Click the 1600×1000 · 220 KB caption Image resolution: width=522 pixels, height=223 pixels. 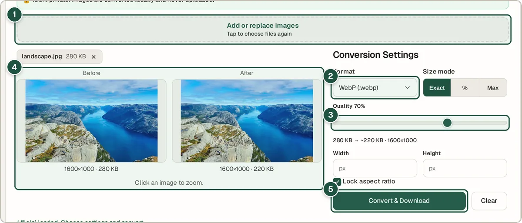247,169
